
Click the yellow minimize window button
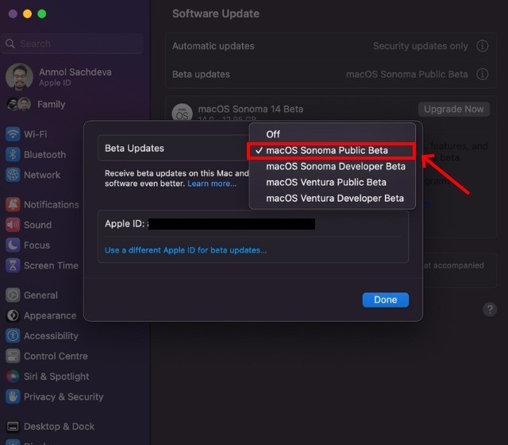tap(28, 14)
